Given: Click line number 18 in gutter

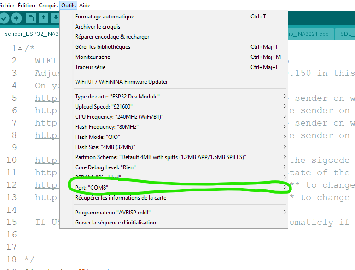Looking at the screenshot, I should (x=12, y=259).
